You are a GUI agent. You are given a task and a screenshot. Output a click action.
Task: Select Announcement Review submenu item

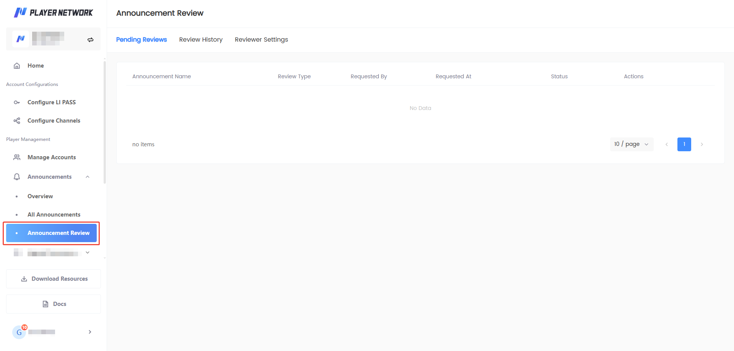[51, 233]
